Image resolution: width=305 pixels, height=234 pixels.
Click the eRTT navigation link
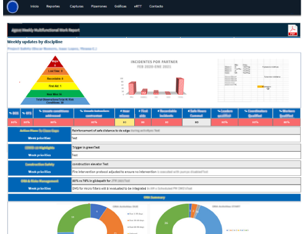point(138,6)
